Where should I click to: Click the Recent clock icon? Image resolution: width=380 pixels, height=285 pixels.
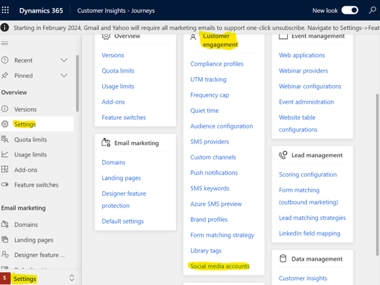click(5, 60)
